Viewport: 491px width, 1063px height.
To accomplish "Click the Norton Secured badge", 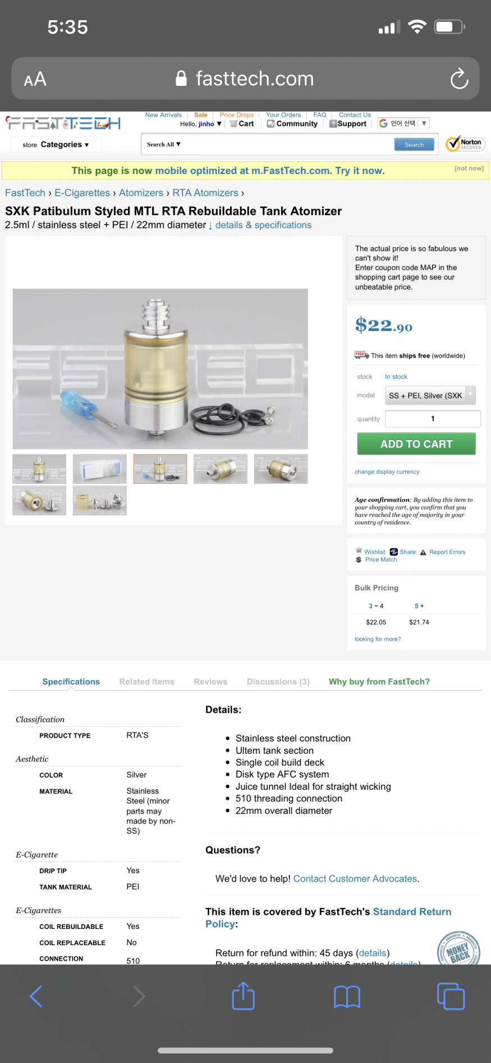I will click(465, 144).
